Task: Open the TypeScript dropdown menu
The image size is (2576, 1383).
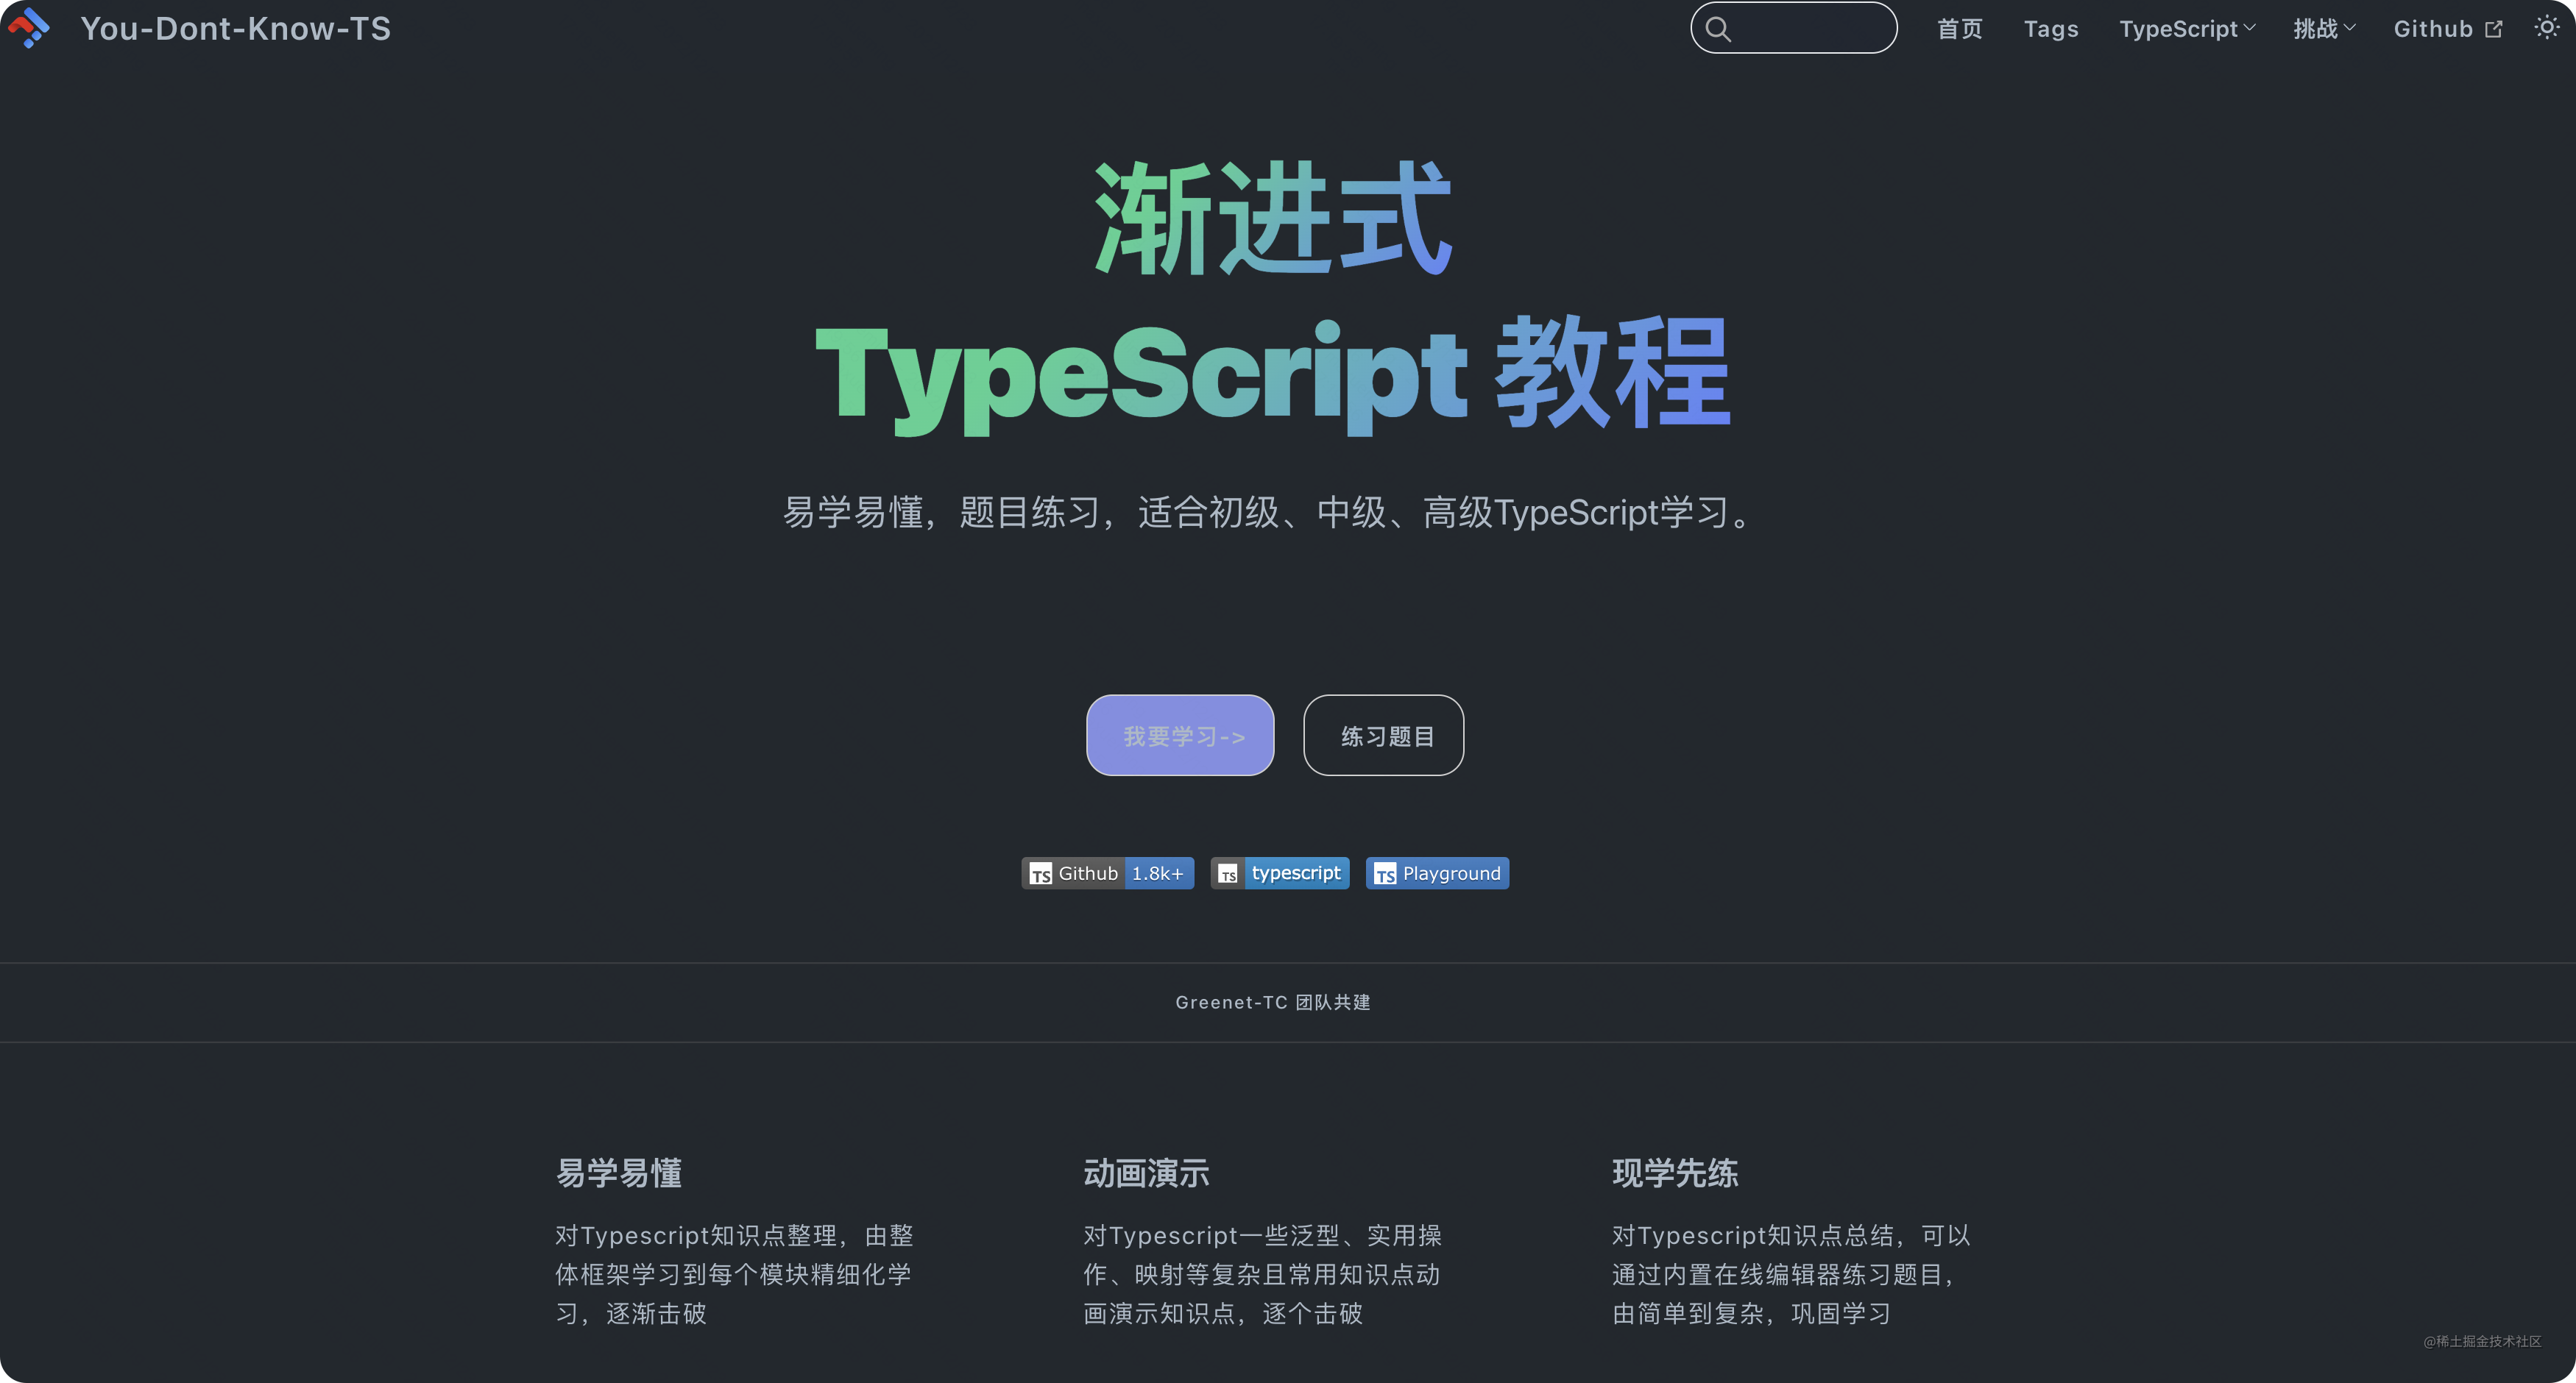Action: pos(2186,28)
